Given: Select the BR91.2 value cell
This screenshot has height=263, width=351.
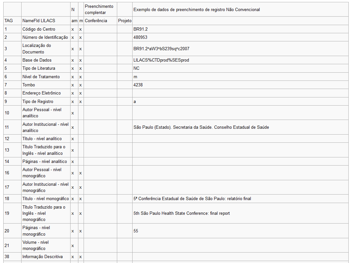Looking at the screenshot, I should (x=140, y=29).
